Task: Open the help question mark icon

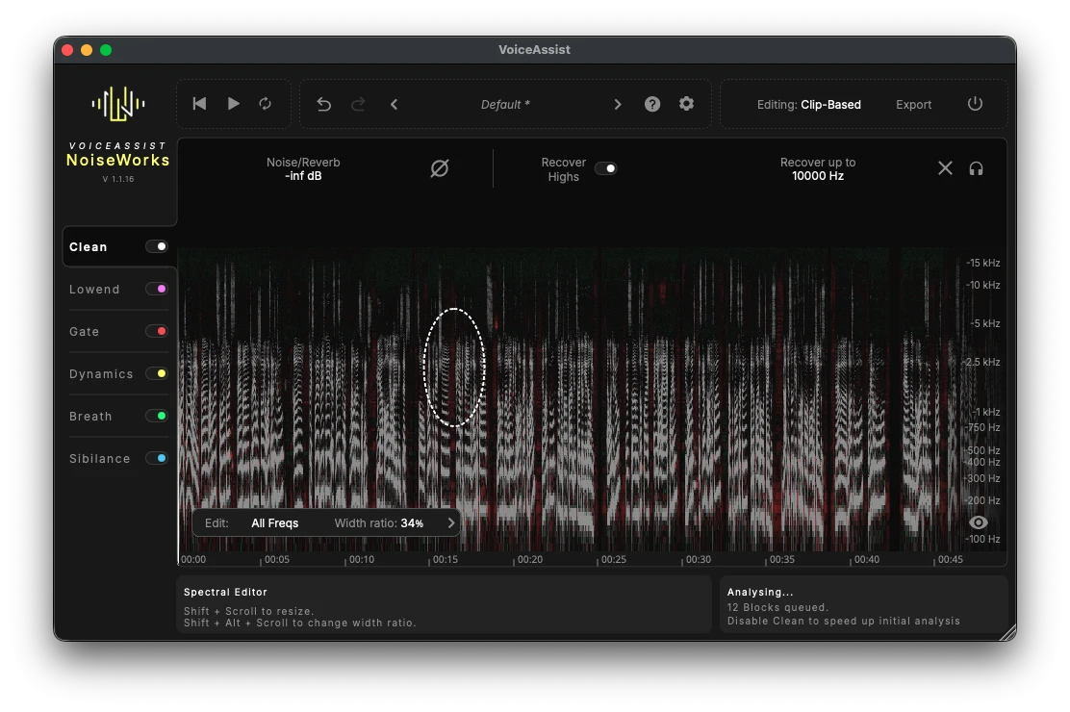Action: coord(652,104)
